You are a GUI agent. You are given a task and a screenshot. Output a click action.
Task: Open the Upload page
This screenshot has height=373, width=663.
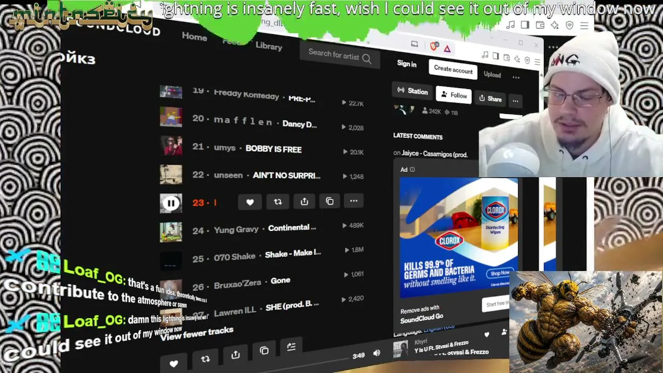tap(492, 75)
